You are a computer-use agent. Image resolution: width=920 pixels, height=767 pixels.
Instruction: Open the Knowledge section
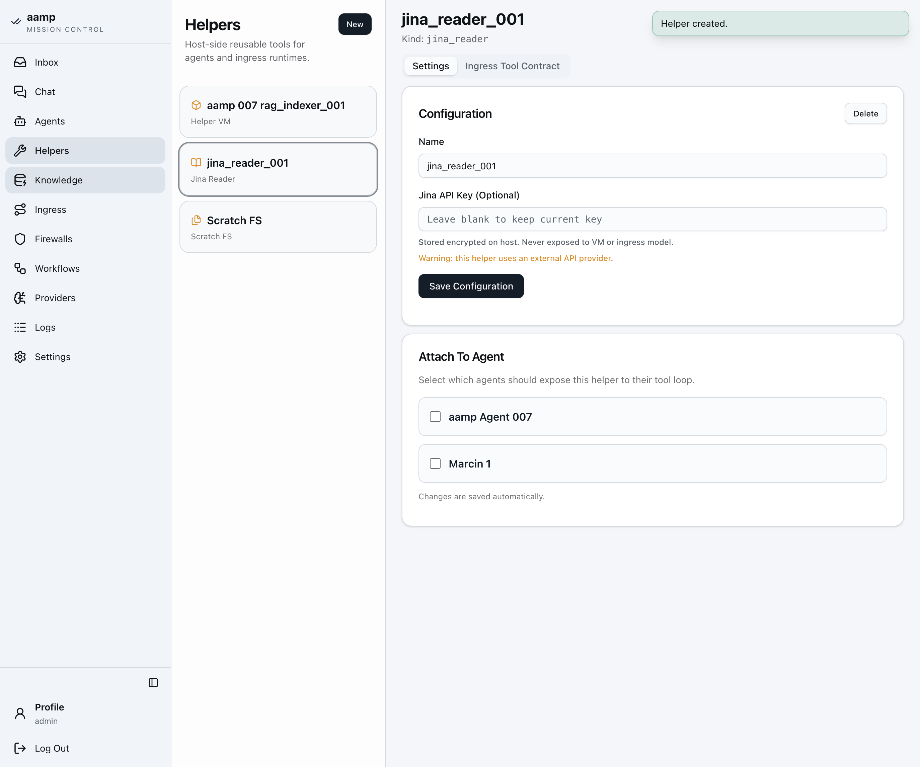[85, 180]
